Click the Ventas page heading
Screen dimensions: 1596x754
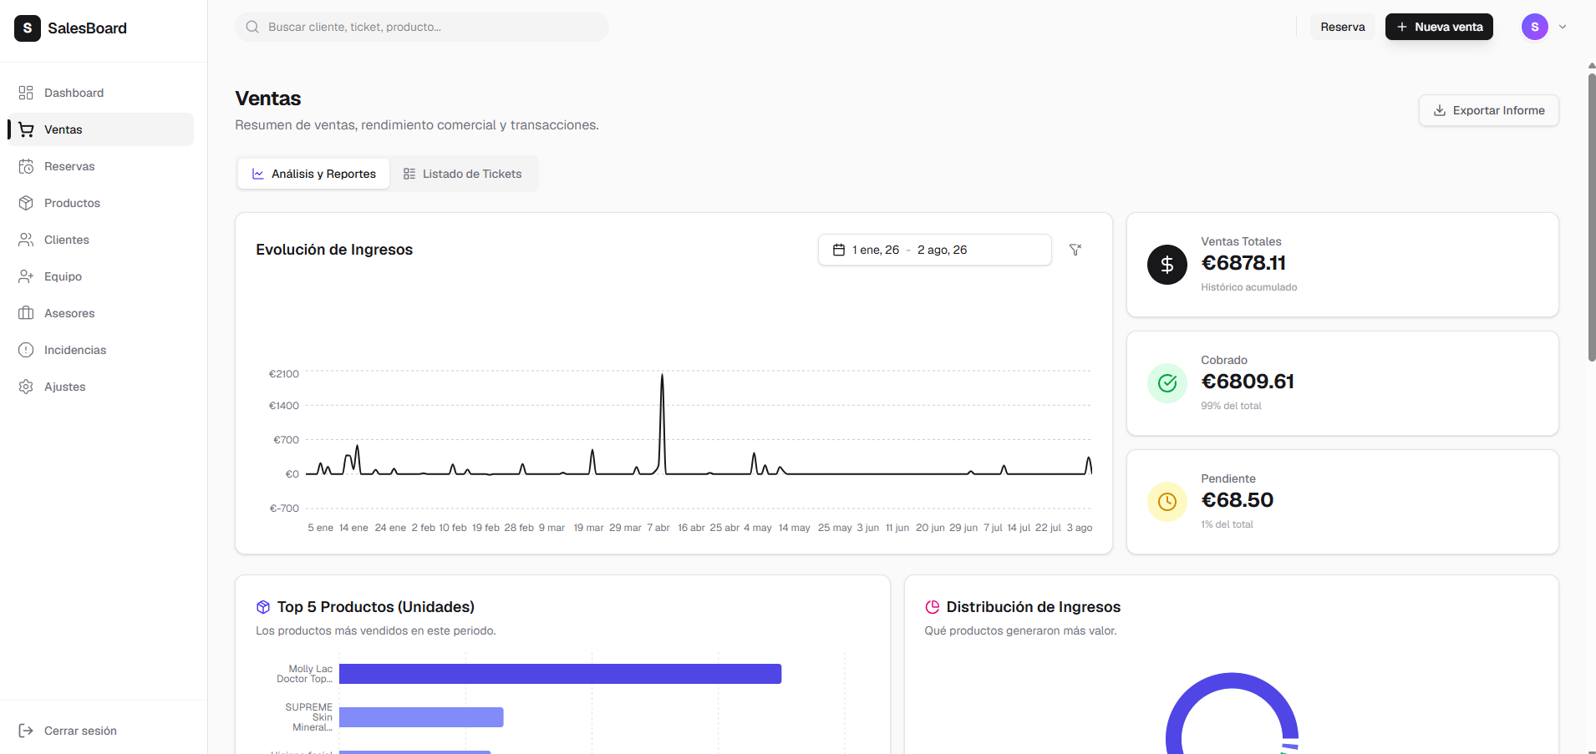[268, 99]
